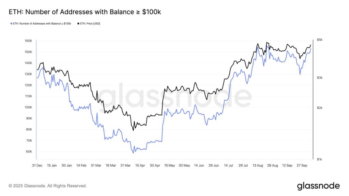Click the '60K' left axis label
This screenshot has width=349, height=196.
(29, 152)
